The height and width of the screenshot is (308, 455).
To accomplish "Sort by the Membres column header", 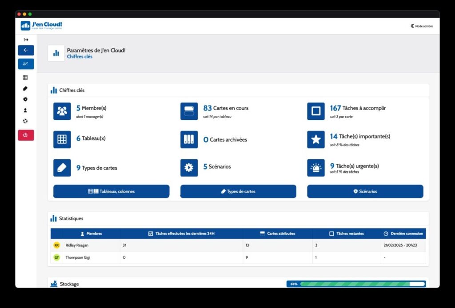I will pos(91,233).
